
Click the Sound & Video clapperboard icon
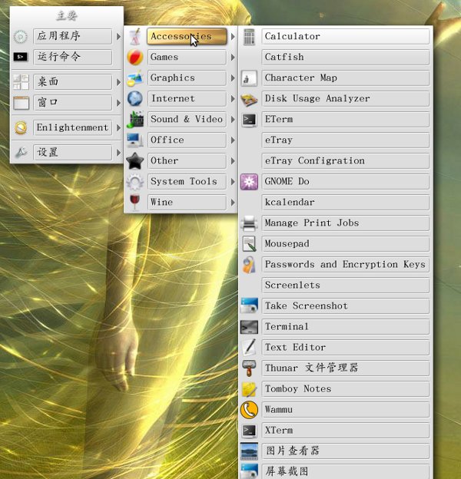click(134, 120)
